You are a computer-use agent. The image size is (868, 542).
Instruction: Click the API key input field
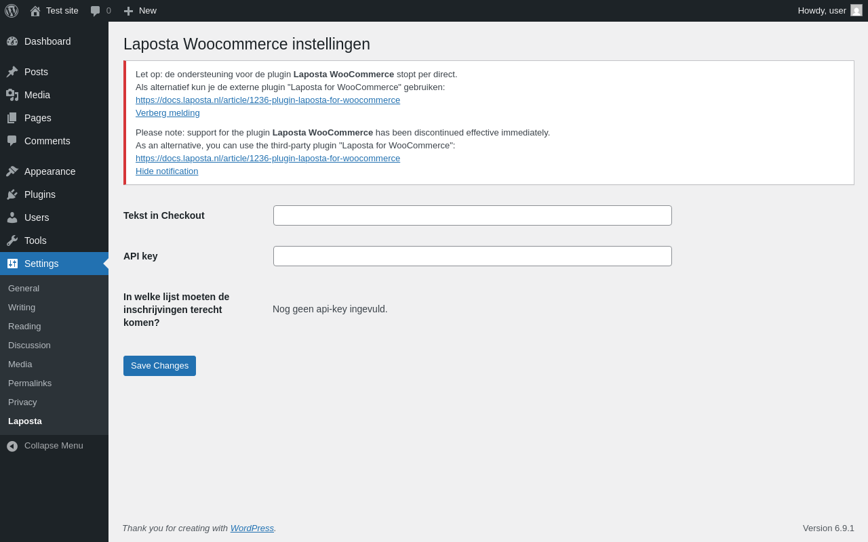point(473,256)
